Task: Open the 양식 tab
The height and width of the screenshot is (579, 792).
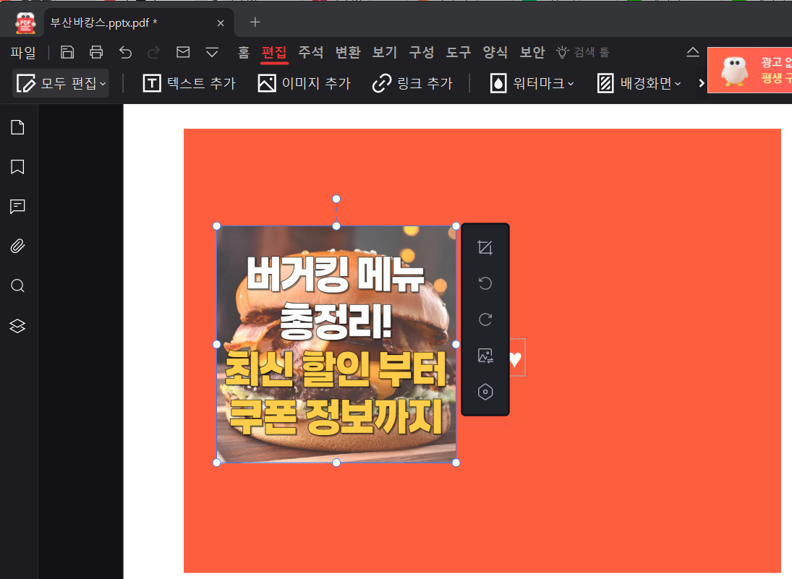Action: 495,52
